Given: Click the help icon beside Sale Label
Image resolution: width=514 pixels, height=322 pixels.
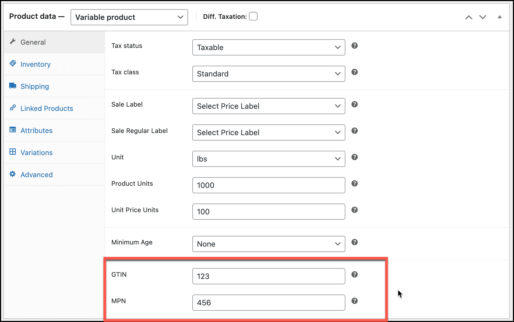Looking at the screenshot, I should (355, 104).
